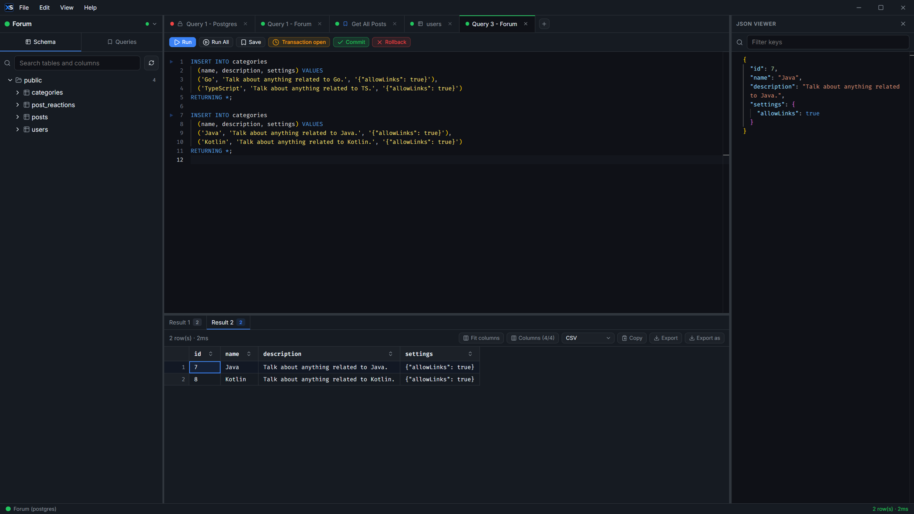Click the public schema folder icon
Viewport: 914px width, 514px height.
click(19, 80)
